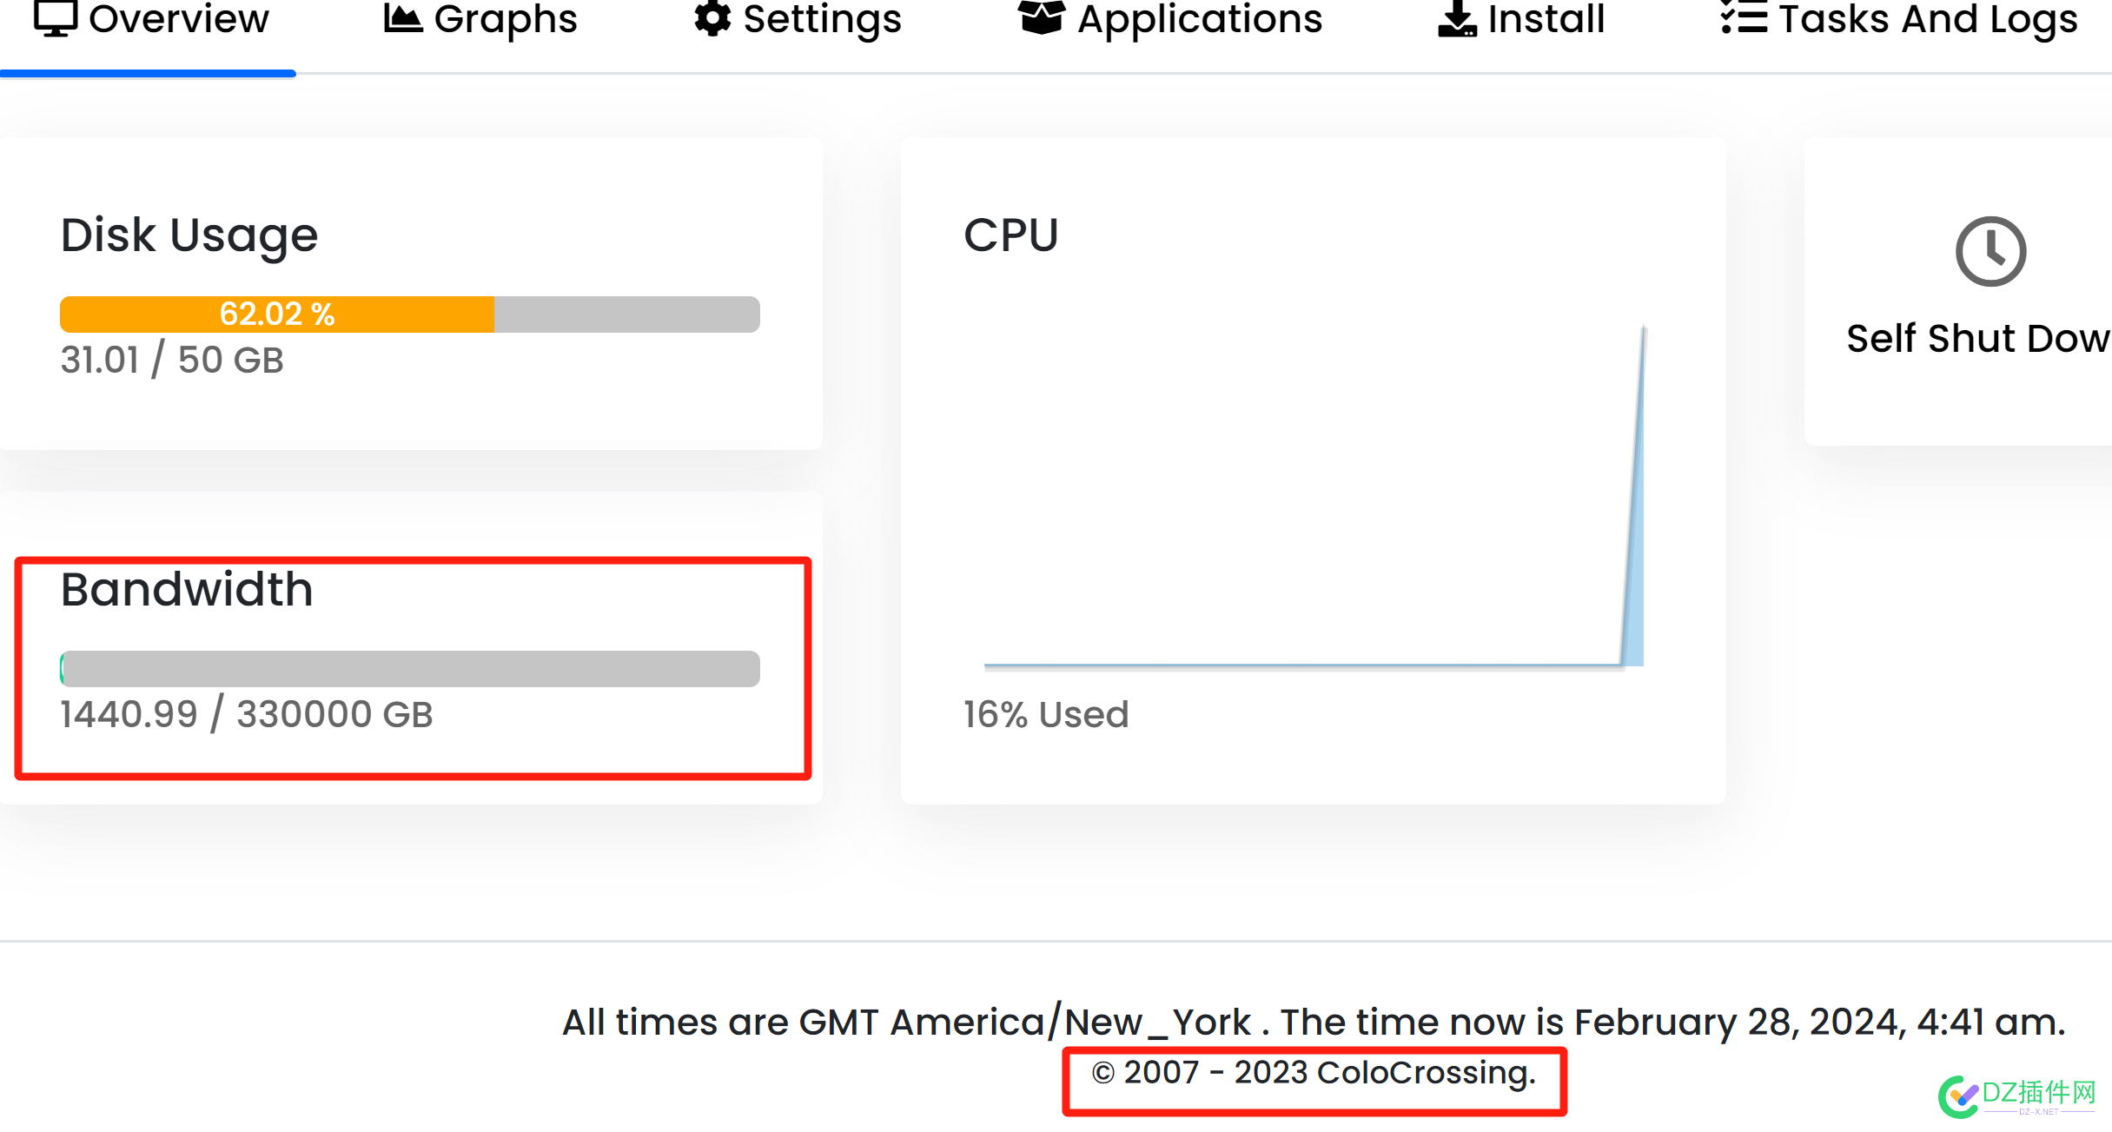The height and width of the screenshot is (1132, 2112).
Task: Open the Settings tab
Action: [x=798, y=19]
